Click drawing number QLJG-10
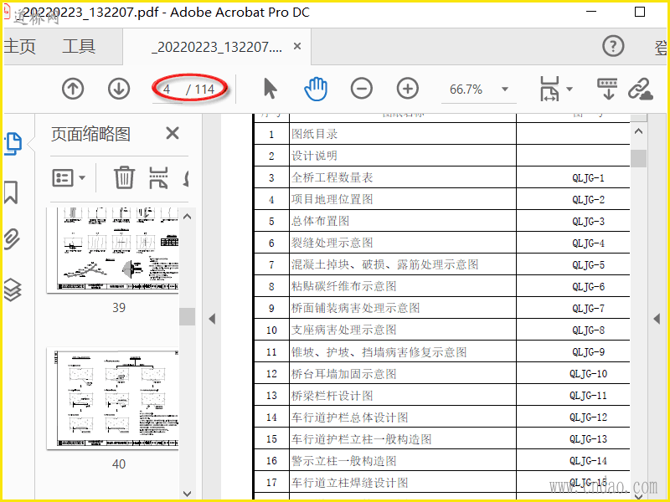Image resolution: width=670 pixels, height=502 pixels. pos(589,374)
